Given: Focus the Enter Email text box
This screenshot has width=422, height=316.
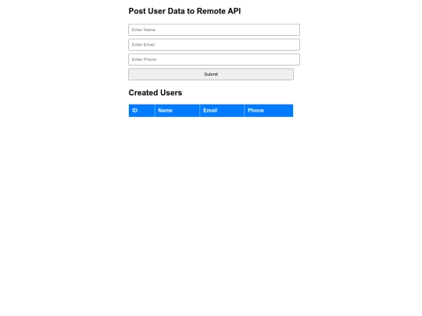Looking at the screenshot, I should click(214, 44).
